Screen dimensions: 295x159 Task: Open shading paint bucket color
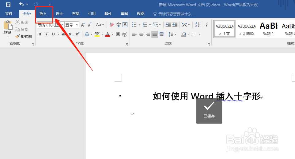point(184,34)
